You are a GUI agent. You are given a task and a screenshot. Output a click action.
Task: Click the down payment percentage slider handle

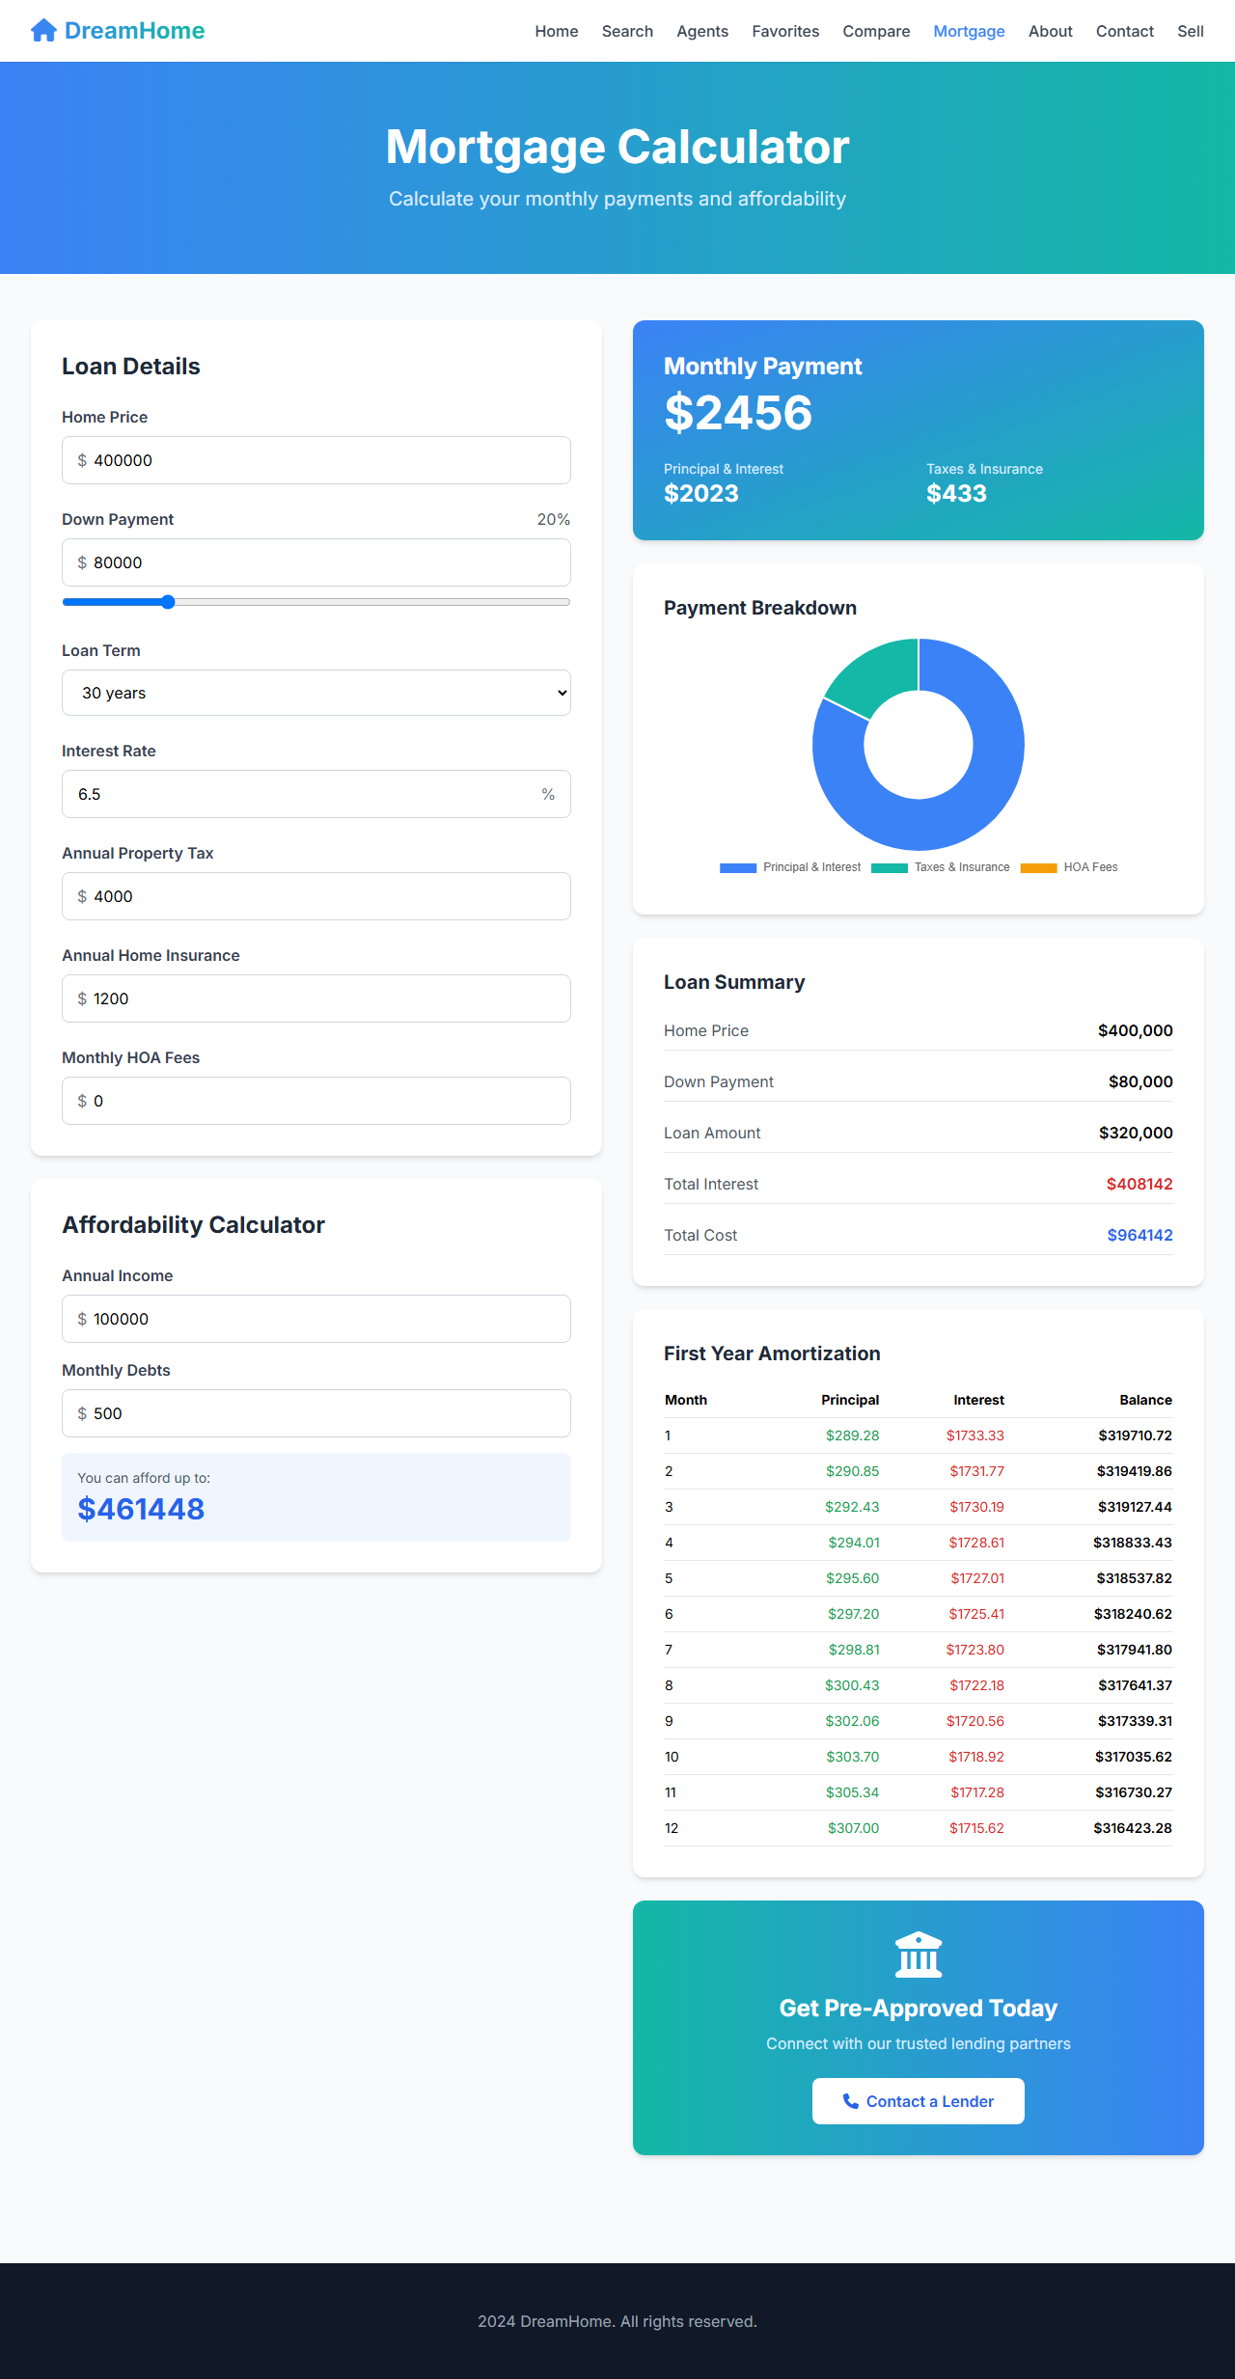tap(168, 602)
